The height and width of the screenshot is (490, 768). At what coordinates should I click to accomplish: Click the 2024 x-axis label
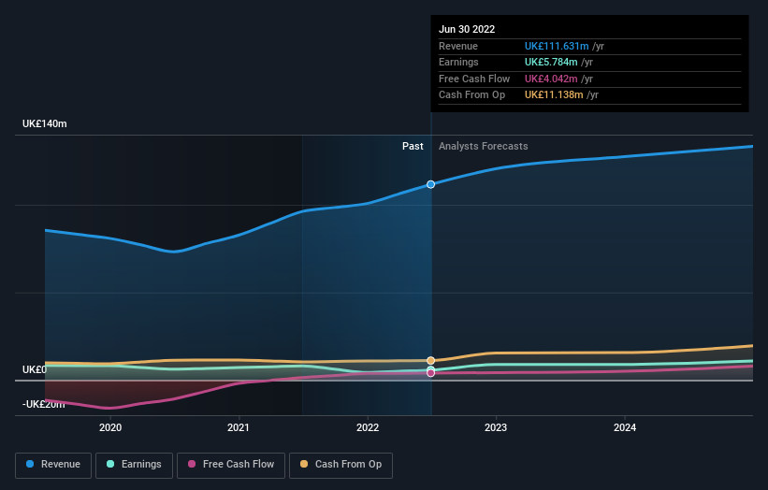pyautogui.click(x=625, y=427)
